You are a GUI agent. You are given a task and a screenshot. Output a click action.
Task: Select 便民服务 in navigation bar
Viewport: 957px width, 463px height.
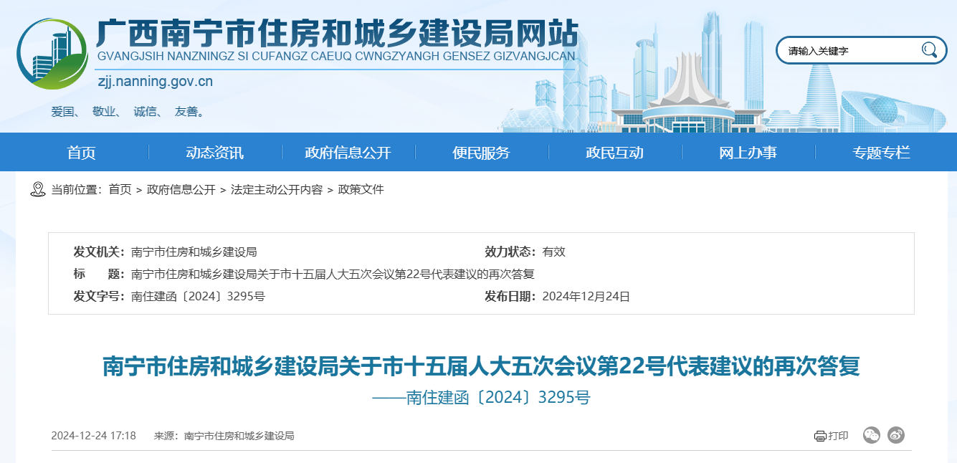tap(481, 153)
